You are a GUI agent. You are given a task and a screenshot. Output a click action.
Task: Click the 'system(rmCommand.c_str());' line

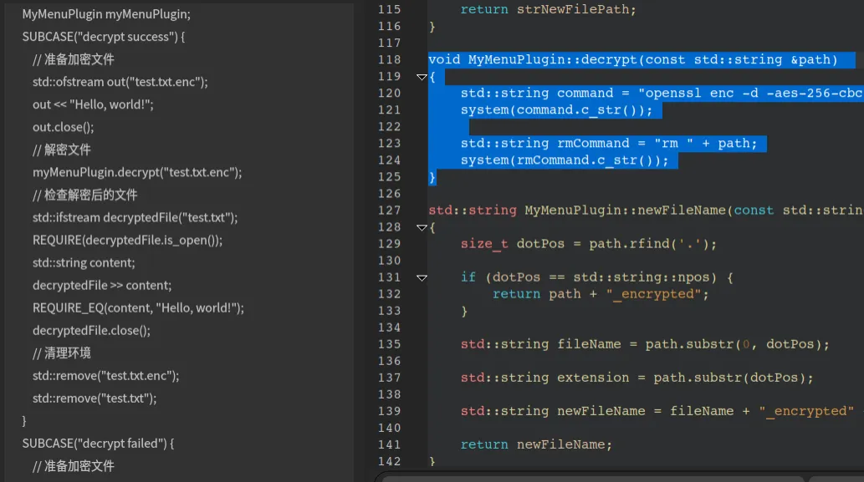click(565, 160)
